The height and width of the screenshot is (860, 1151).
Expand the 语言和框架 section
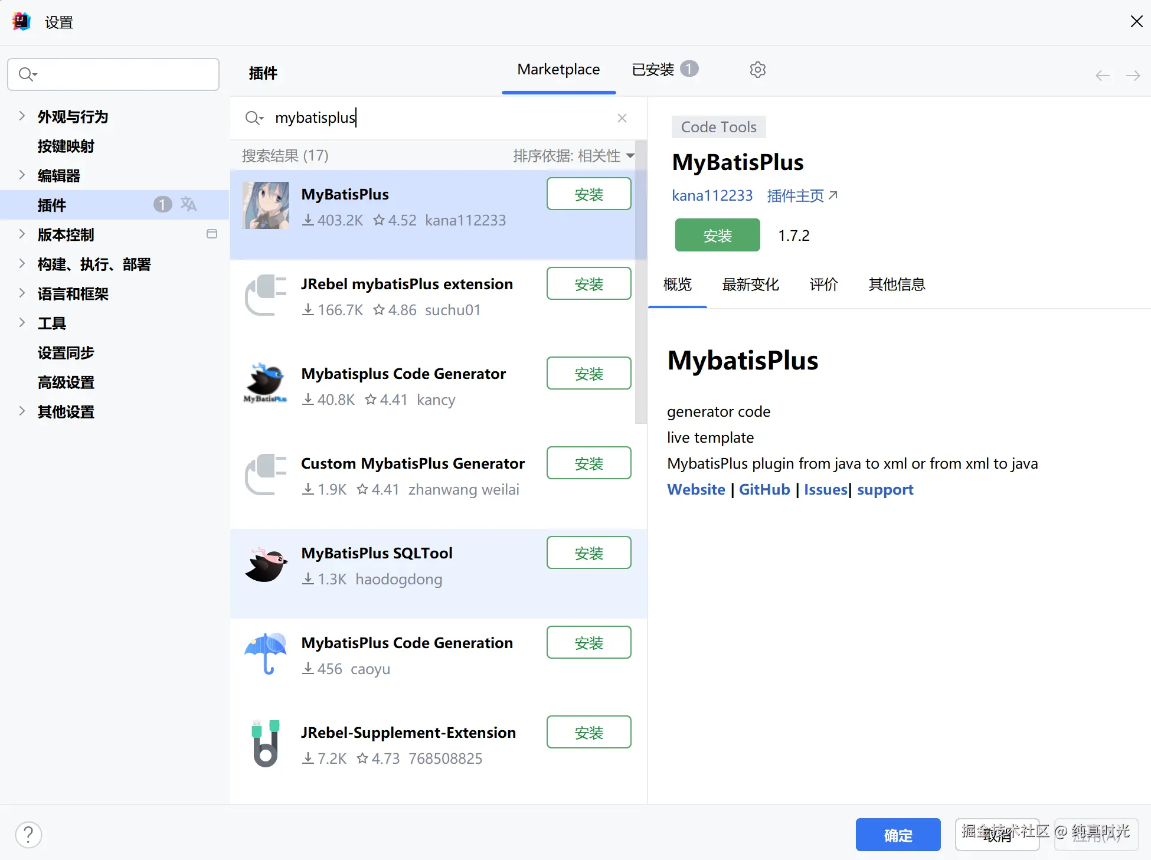tap(22, 293)
